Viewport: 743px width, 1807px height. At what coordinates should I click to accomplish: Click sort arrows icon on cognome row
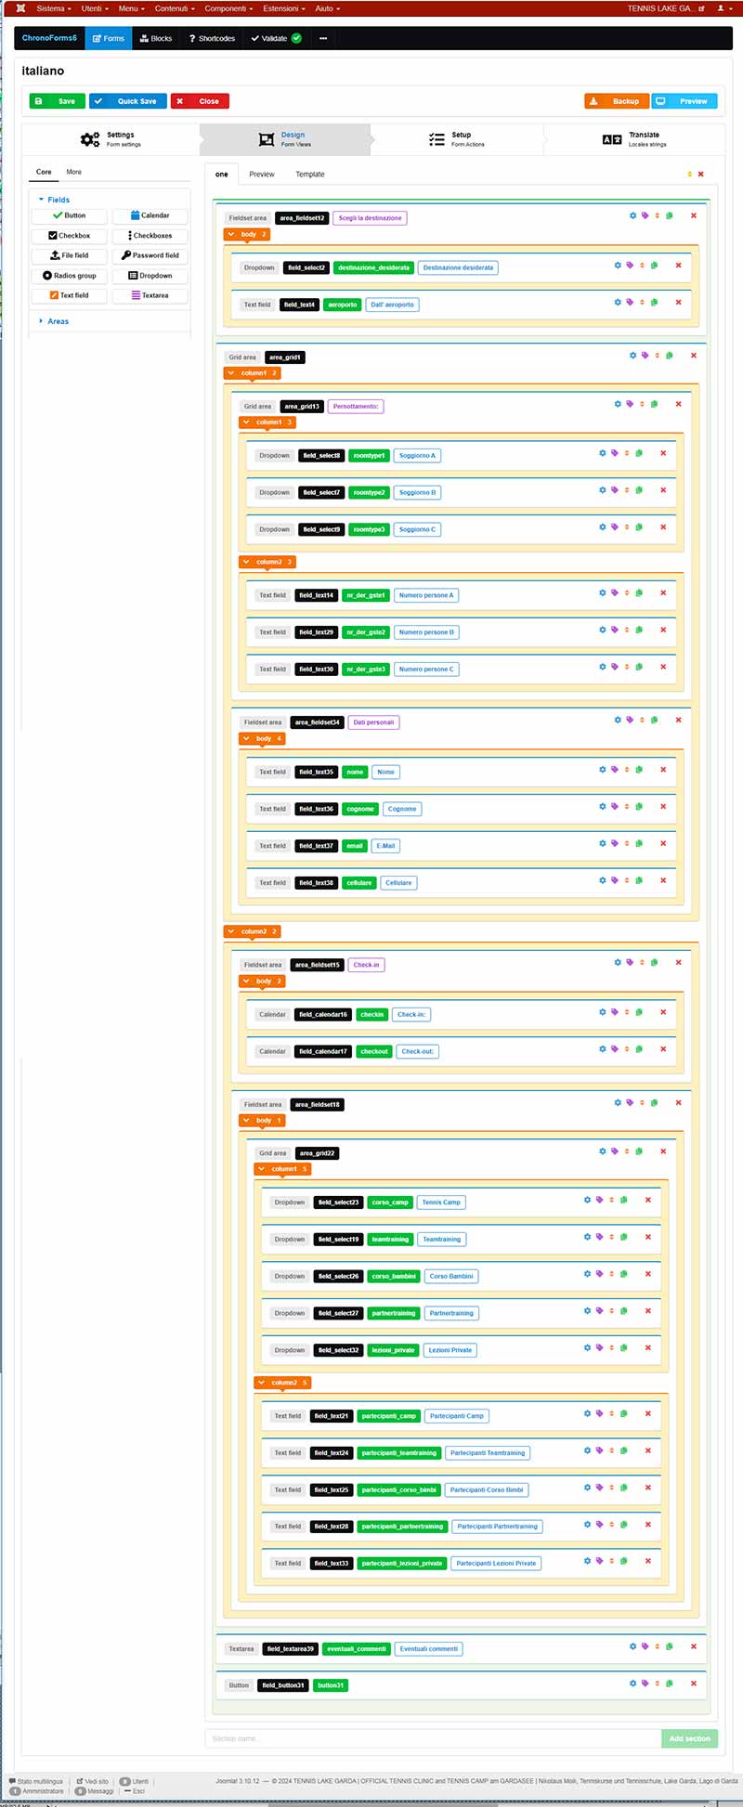click(627, 807)
